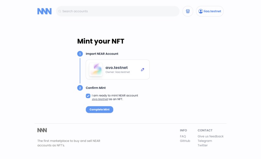The height and width of the screenshot is (159, 261).
Task: Click the gray NNN logo in the footer
Action: pos(42,130)
